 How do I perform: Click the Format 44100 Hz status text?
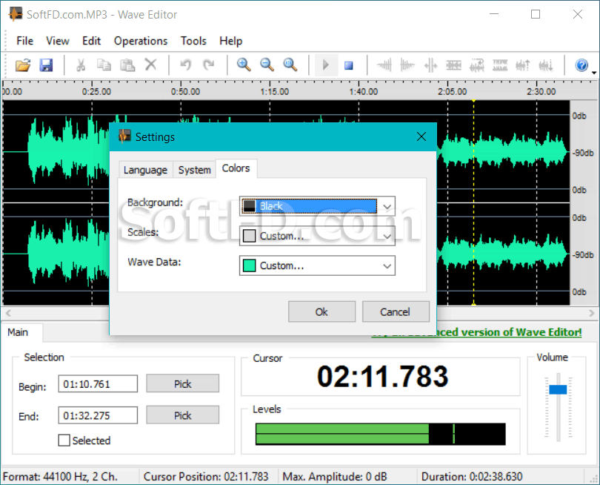[x=60, y=477]
